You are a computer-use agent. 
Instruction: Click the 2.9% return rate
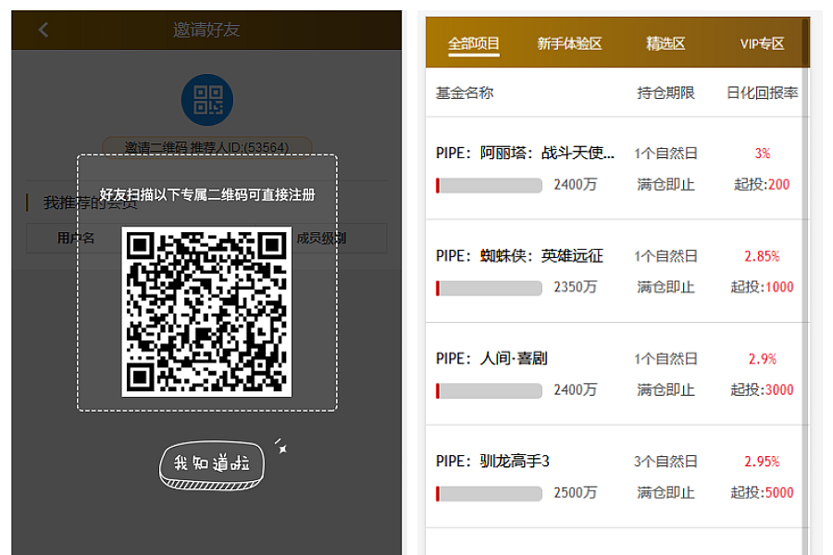[763, 359]
